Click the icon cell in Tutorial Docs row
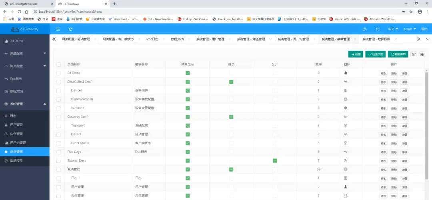 (x=346, y=160)
